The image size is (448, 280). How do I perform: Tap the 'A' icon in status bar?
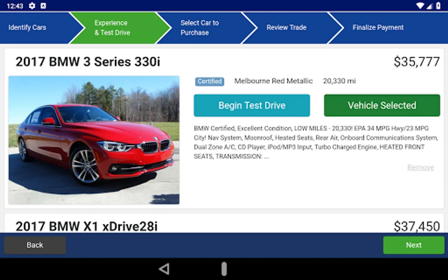tap(43, 6)
